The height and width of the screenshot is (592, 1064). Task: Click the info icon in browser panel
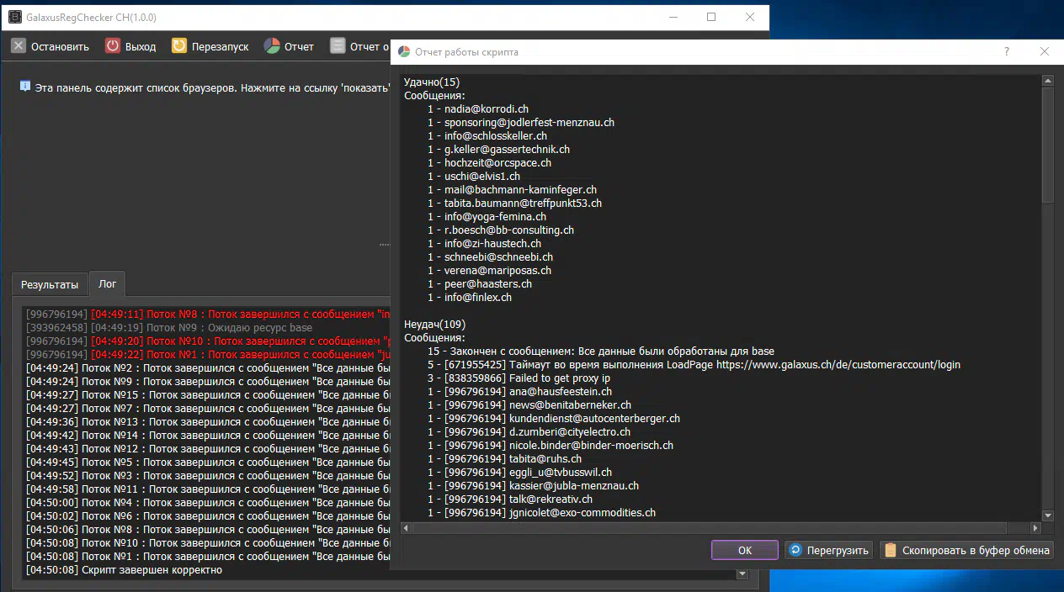(25, 86)
